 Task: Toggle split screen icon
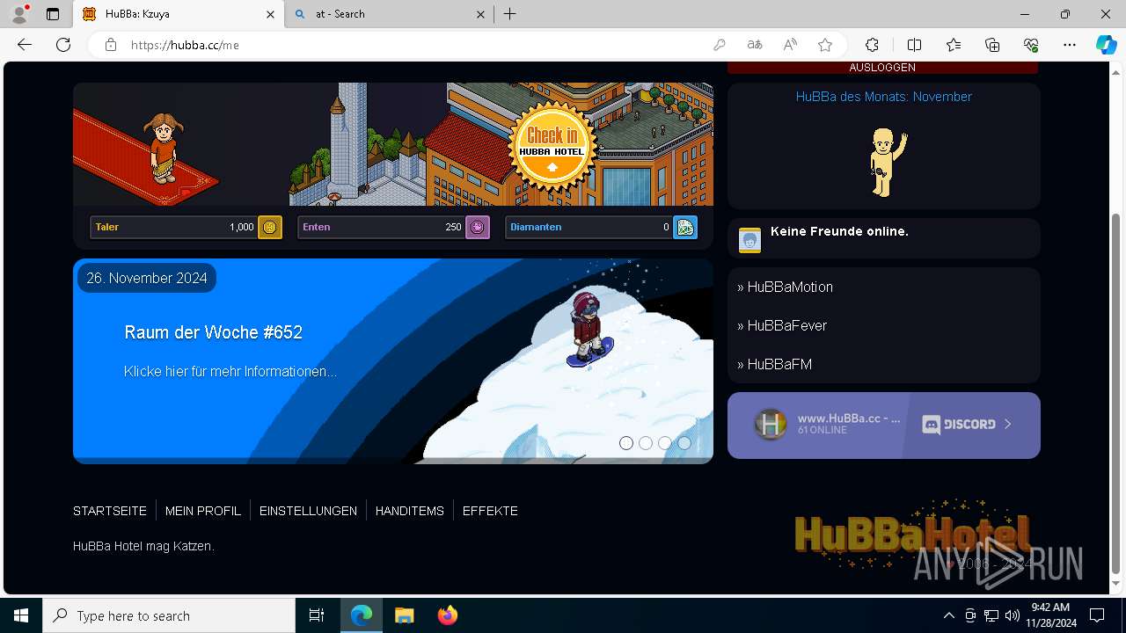(914, 45)
